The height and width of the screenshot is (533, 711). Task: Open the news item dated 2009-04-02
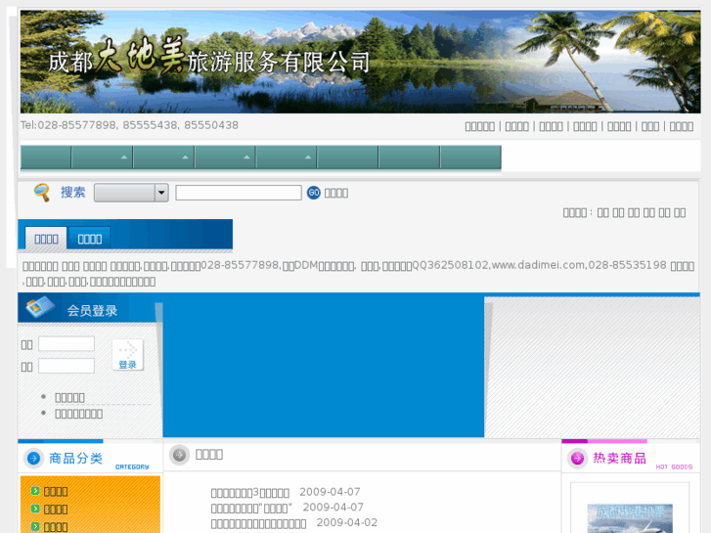[258, 523]
